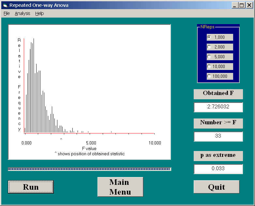Image resolution: width=255 pixels, height=206 pixels.
Task: Open the File menu
Action: pyautogui.click(x=7, y=13)
